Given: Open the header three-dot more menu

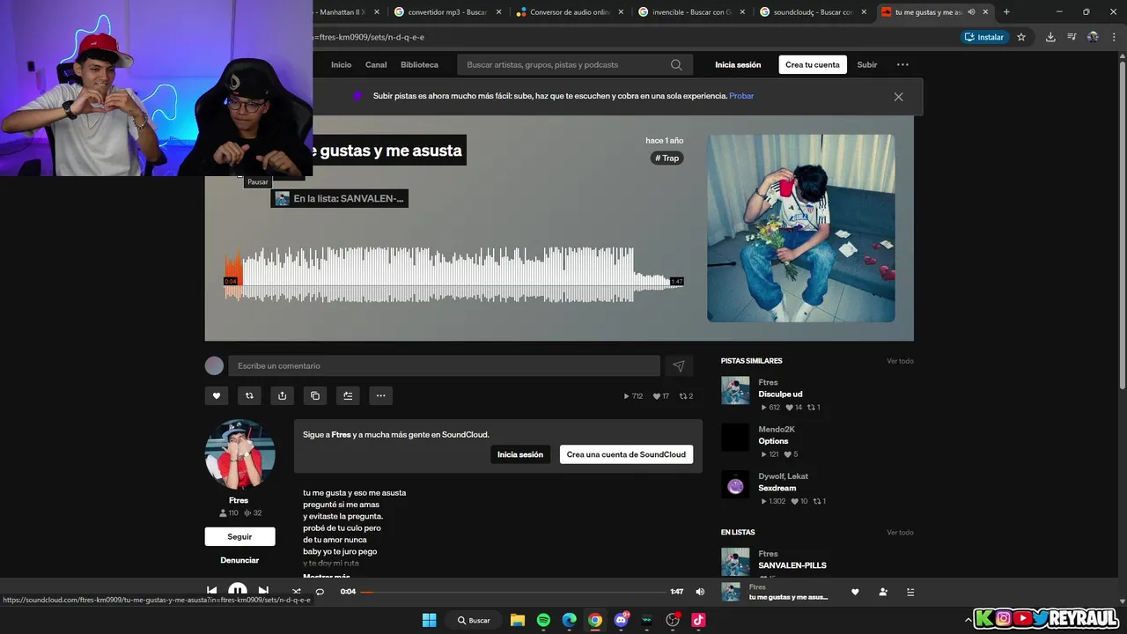Looking at the screenshot, I should [x=902, y=64].
